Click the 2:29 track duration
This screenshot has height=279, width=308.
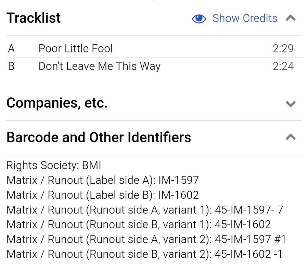pyautogui.click(x=283, y=48)
